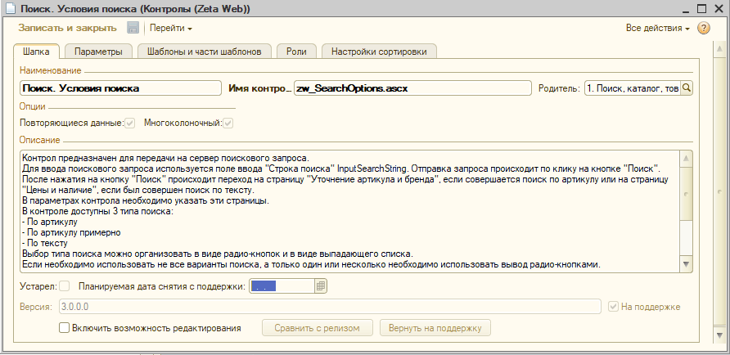Open the Роли tab
The height and width of the screenshot is (355, 730).
click(296, 52)
